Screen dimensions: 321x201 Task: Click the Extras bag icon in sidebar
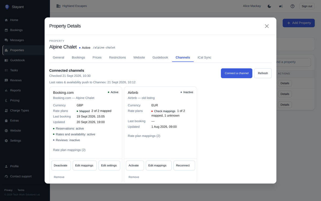(x=6, y=121)
